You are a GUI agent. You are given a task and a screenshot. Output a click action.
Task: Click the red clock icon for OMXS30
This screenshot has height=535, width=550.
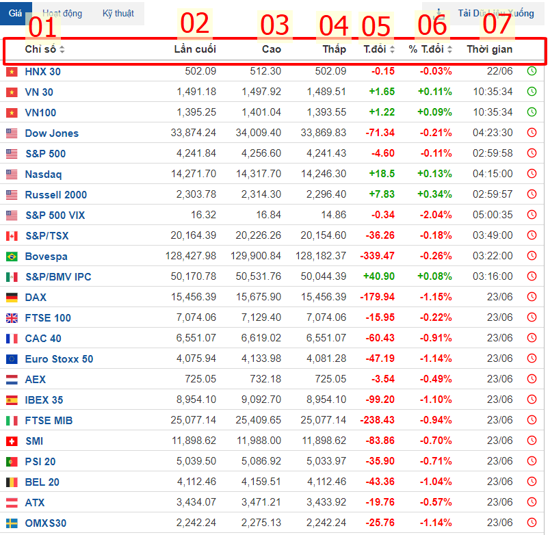532,523
